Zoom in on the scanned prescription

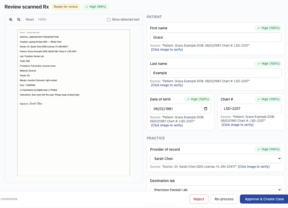click(x=11, y=20)
